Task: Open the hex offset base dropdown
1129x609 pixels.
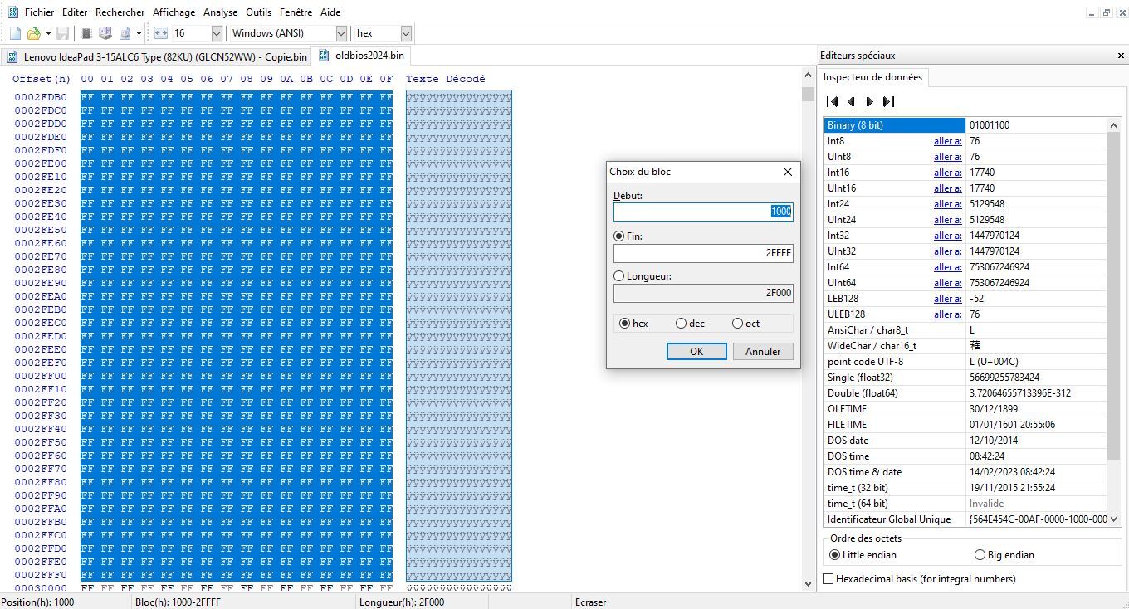Action: coord(406,33)
